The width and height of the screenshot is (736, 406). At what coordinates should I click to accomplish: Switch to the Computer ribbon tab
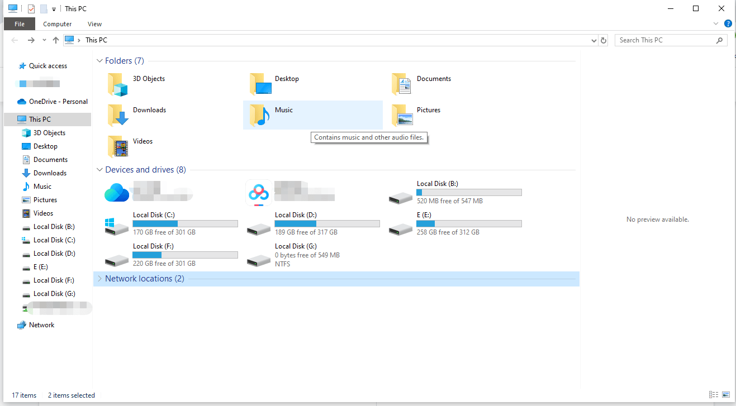(57, 23)
